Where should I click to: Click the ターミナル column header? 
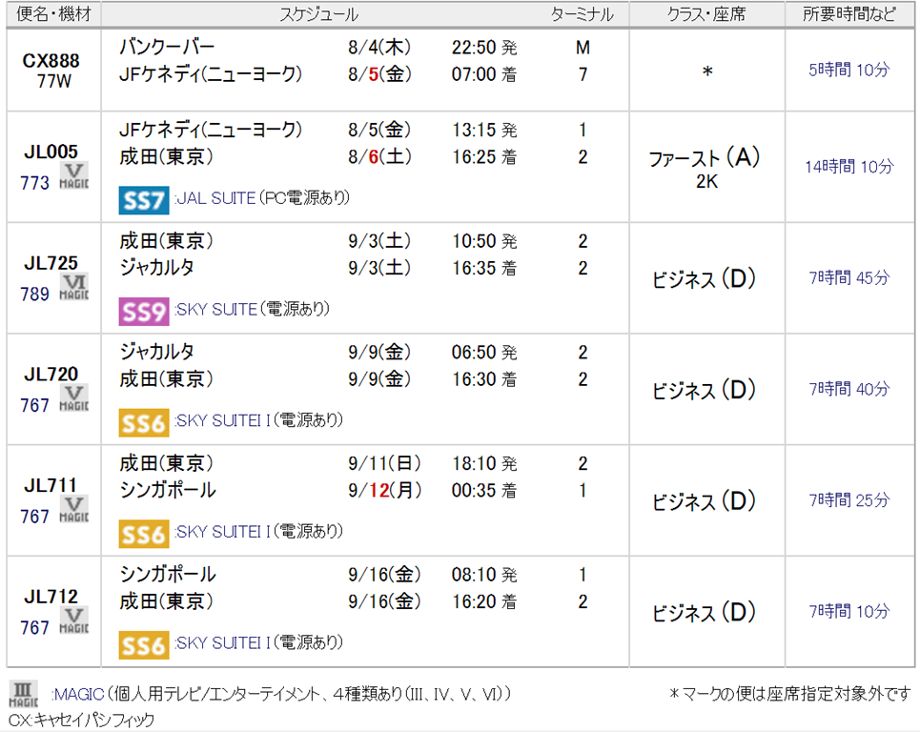coord(583,14)
